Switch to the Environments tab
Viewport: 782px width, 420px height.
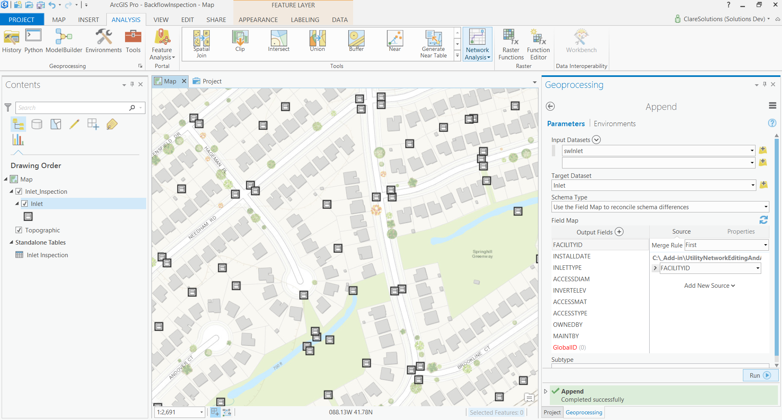(615, 124)
